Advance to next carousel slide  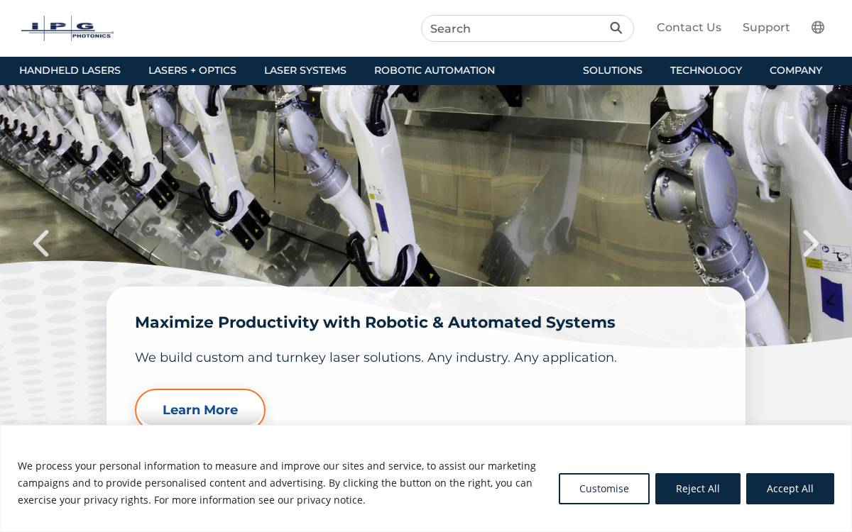pos(810,243)
